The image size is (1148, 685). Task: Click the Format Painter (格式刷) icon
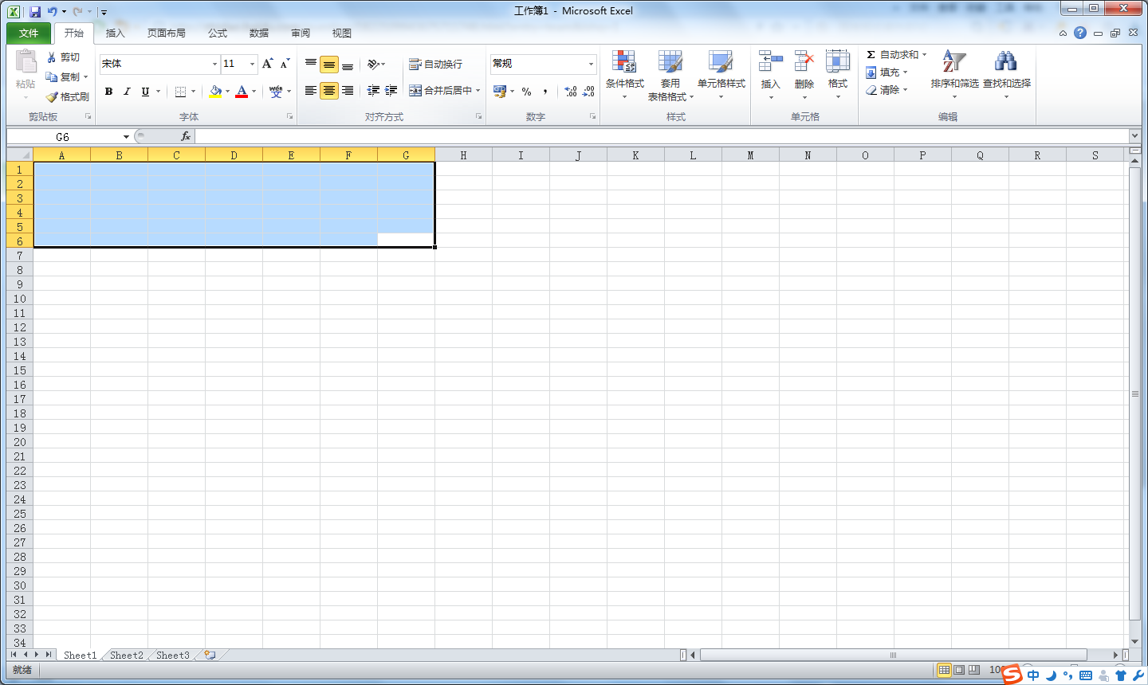(x=53, y=97)
